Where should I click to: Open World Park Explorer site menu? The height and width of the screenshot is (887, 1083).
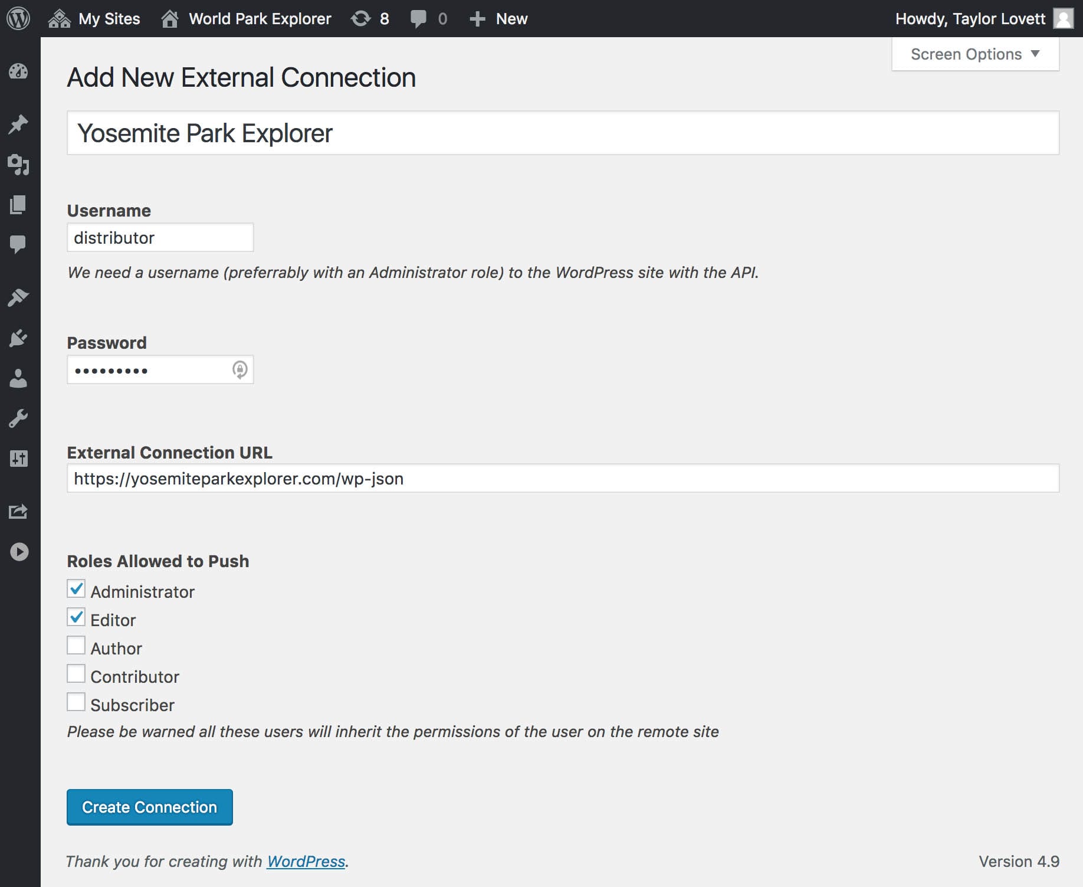(x=246, y=19)
